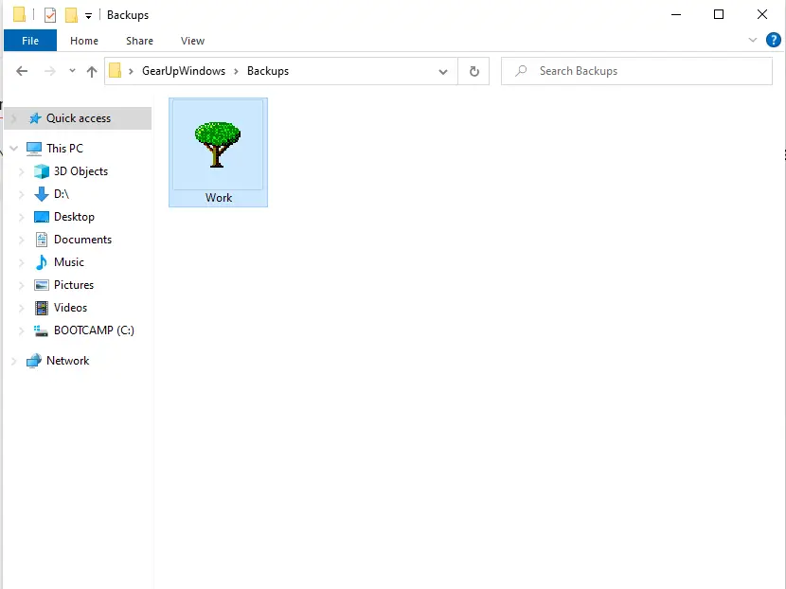Click the Quick access star icon
The width and height of the screenshot is (786, 589).
point(35,118)
